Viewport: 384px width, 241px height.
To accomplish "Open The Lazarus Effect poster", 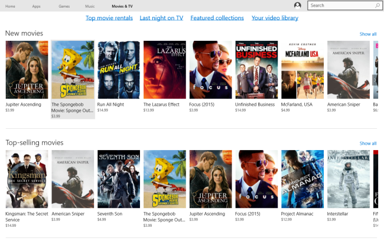I will point(165,70).
